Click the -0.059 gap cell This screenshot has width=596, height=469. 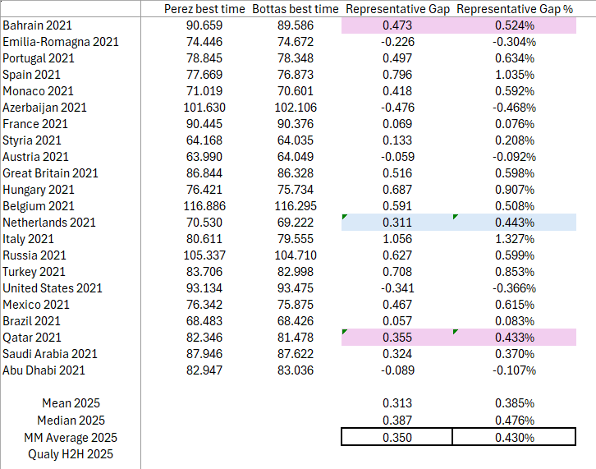[397, 157]
